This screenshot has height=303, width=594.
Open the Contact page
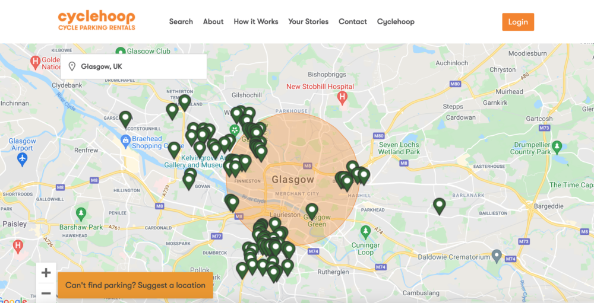353,21
